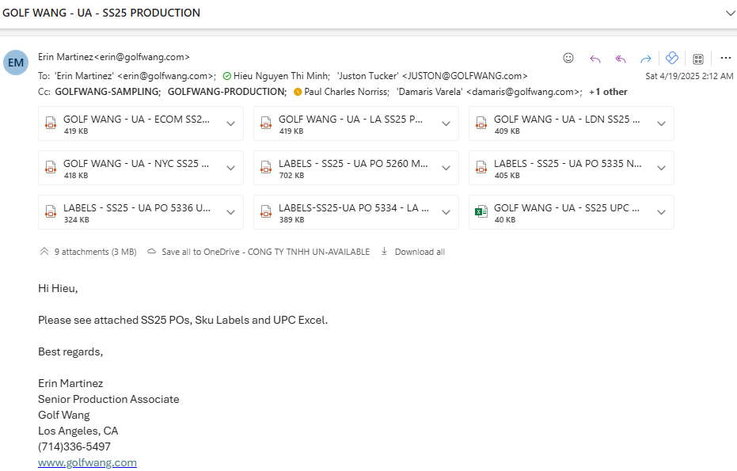Screen dimensions: 737x471
Task: Click Cc recipient Paul Charles Norriss
Action: 347,92
